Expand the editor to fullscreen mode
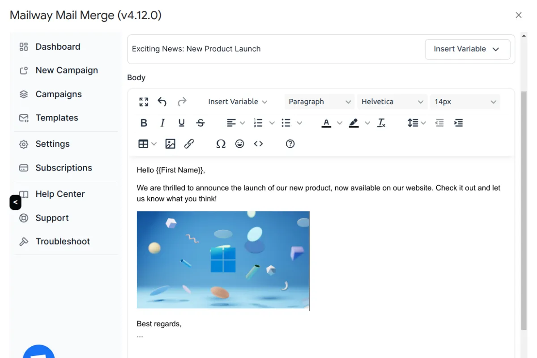537x358 pixels. (x=144, y=102)
